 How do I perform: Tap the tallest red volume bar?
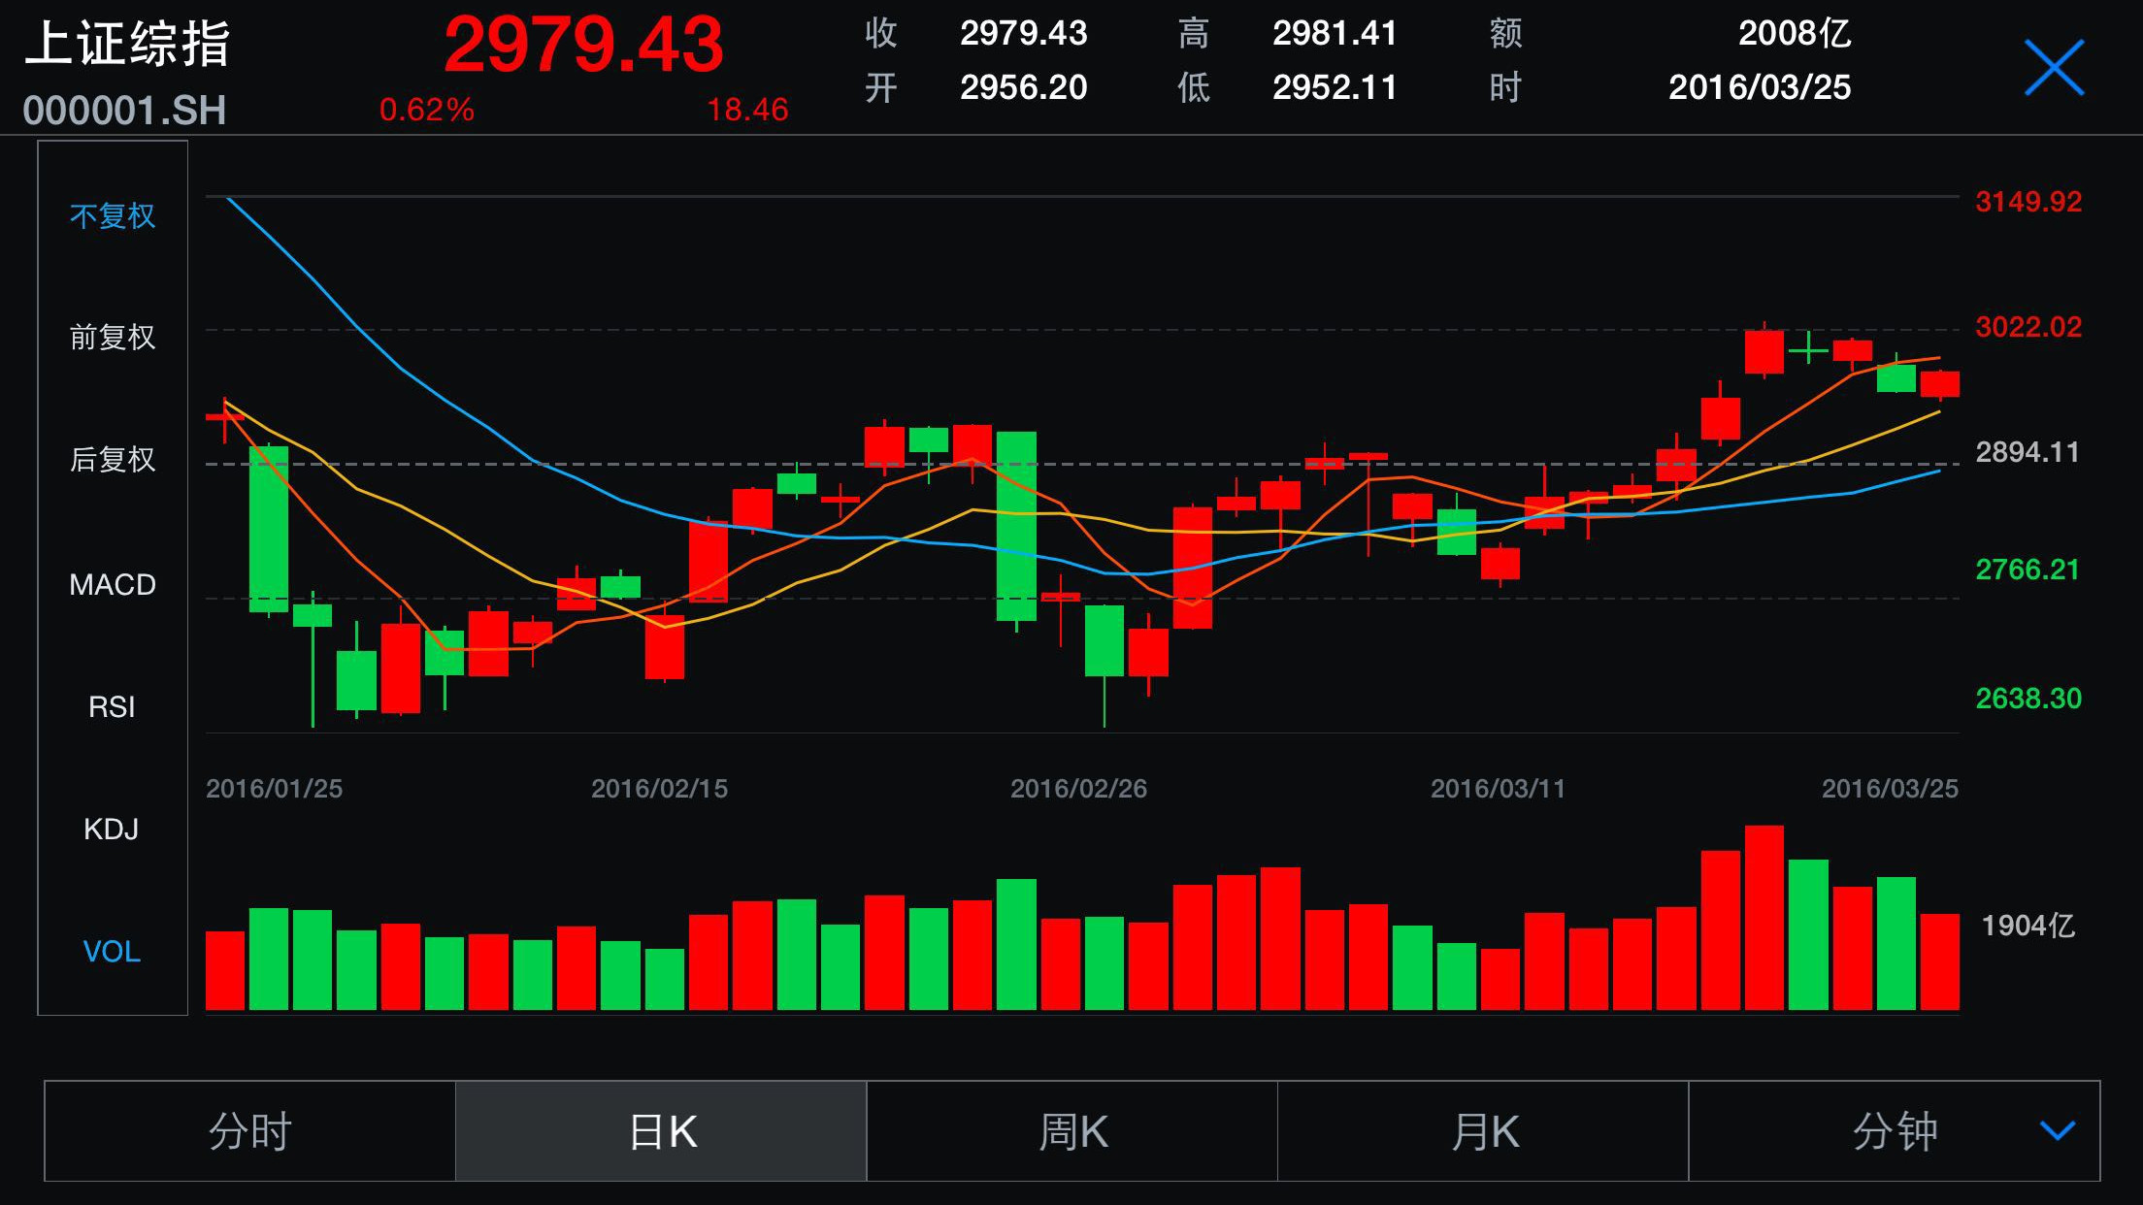[x=1764, y=917]
